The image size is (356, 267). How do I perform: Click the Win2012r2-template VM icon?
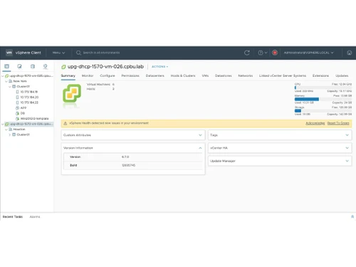click(17, 118)
